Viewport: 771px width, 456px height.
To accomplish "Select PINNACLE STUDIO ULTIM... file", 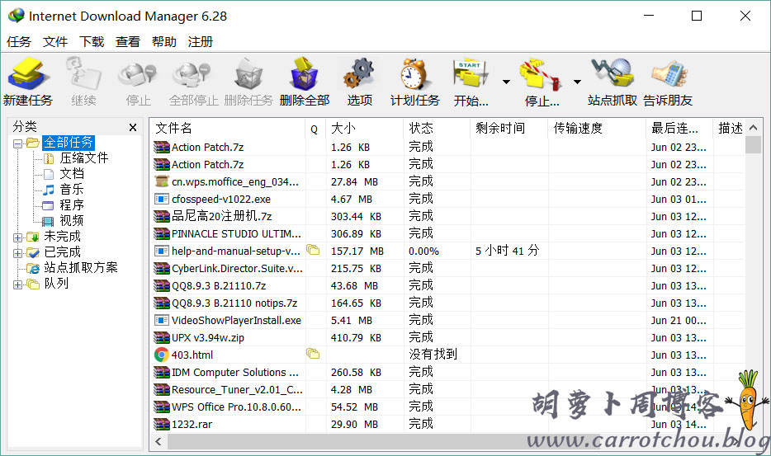I will point(236,234).
